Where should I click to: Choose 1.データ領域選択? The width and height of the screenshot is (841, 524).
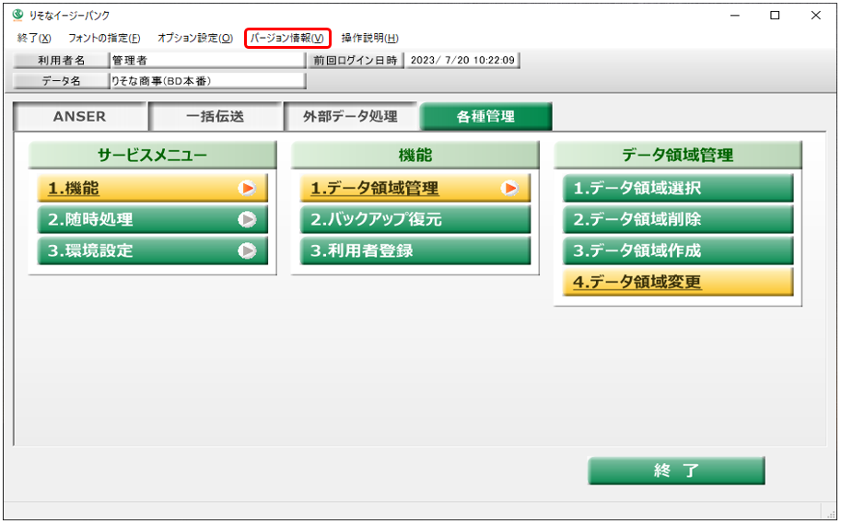tap(678, 188)
